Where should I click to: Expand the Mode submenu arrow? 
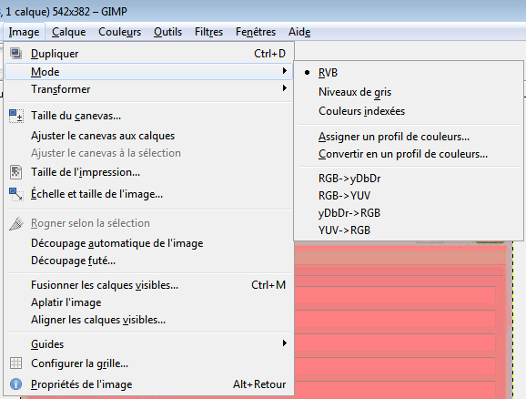tap(285, 71)
